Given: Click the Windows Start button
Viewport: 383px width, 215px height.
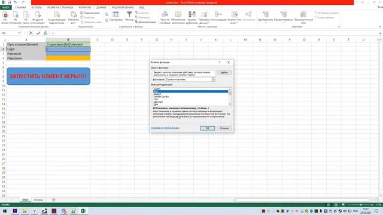Looking at the screenshot, I should tap(4, 211).
